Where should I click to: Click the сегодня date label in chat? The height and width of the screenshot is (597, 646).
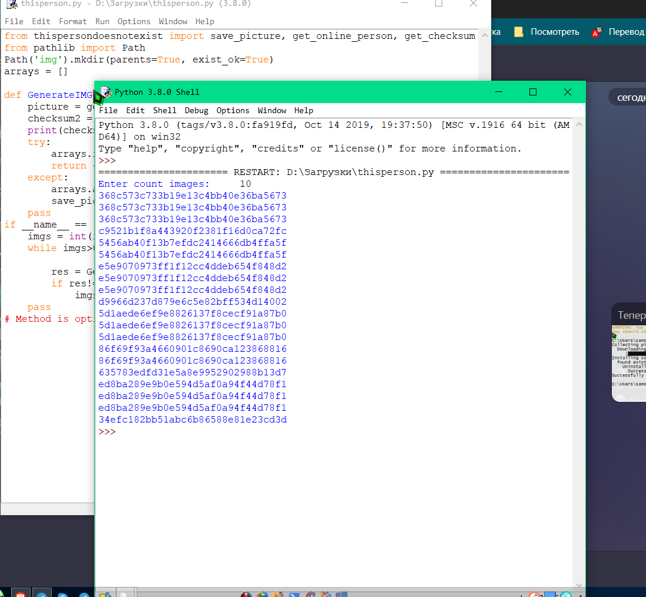(x=630, y=97)
